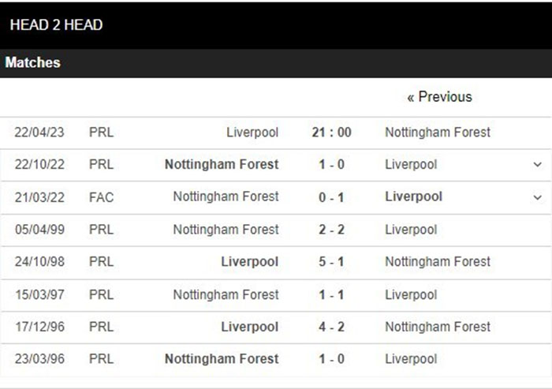552x389 pixels.
Task: Select Liverpool home team in 22/04/23 row
Action: (252, 133)
